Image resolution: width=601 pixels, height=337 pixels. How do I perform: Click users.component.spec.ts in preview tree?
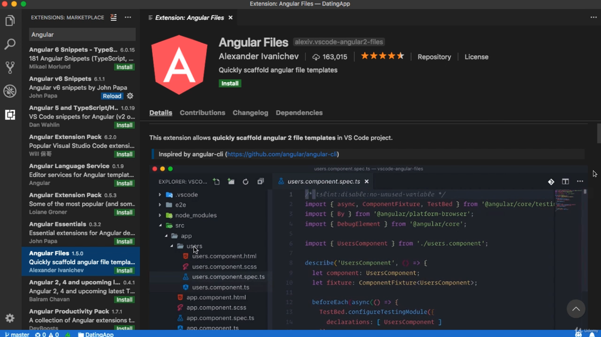pyautogui.click(x=228, y=277)
